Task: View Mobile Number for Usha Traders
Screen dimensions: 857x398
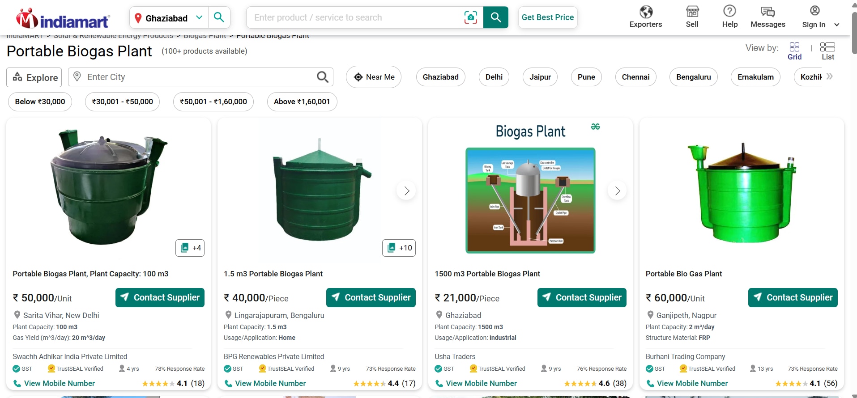Action: 481,383
